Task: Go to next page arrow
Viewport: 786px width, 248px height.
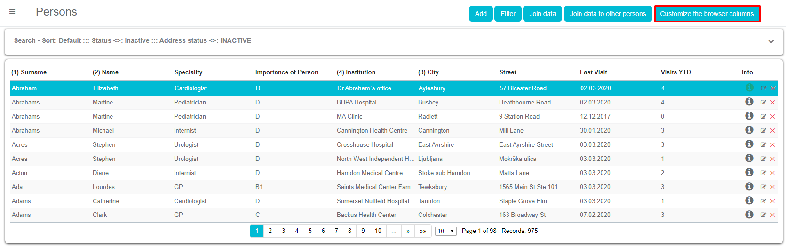Action: click(x=408, y=231)
